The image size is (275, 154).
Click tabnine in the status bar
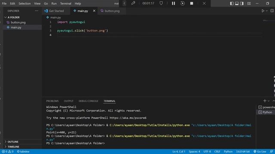tap(23, 151)
